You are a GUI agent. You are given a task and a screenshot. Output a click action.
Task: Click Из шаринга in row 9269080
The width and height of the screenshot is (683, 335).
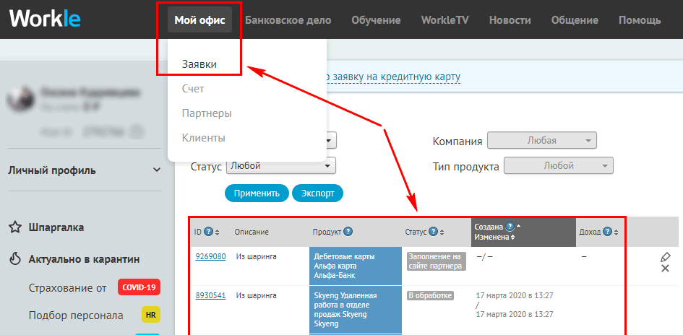(256, 256)
